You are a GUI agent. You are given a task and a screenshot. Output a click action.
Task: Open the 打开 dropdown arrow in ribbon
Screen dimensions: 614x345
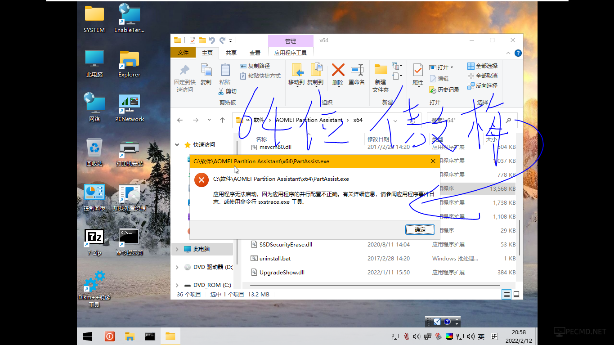[452, 67]
